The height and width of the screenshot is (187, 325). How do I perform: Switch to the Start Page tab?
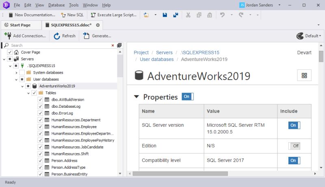click(20, 25)
